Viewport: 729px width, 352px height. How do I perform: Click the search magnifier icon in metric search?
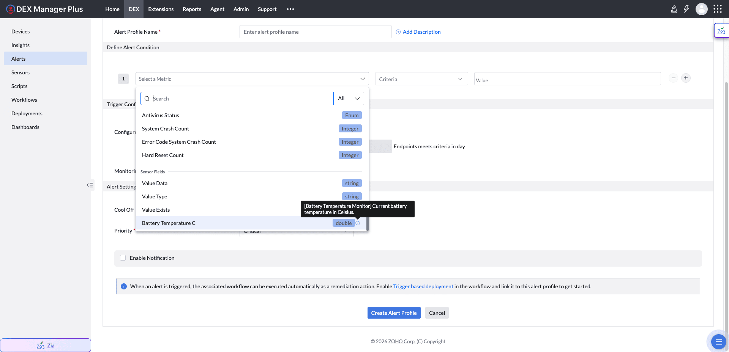coord(147,99)
